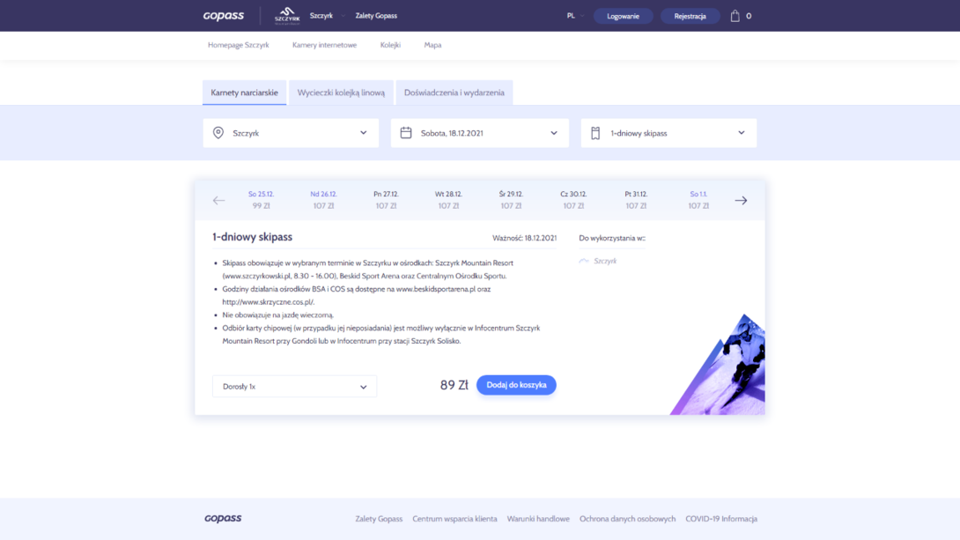Click the Gopass logo in header
Screen dimensions: 960x540
click(x=224, y=15)
